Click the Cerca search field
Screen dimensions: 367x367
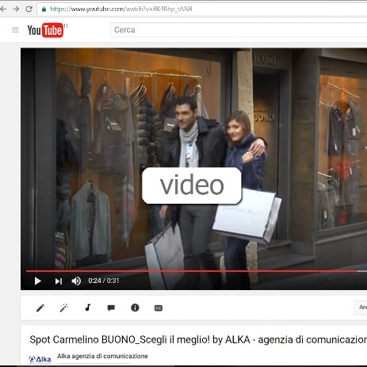point(239,30)
